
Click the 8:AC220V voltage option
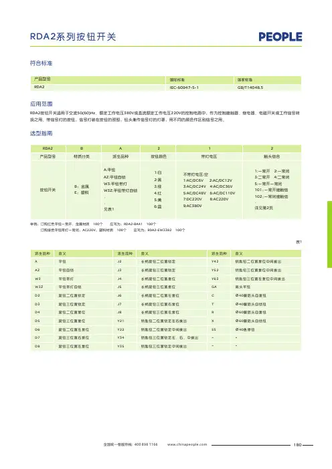[x=219, y=199]
